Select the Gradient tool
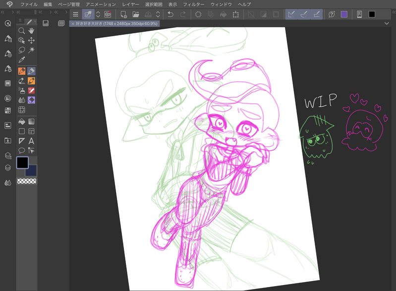The height and width of the screenshot is (291, 396). click(x=31, y=122)
